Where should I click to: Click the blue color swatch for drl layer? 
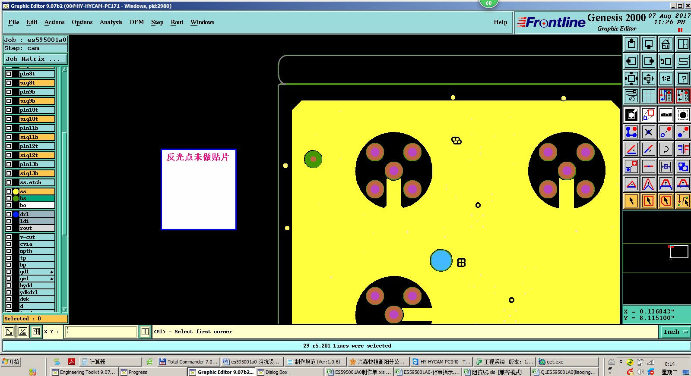point(16,214)
